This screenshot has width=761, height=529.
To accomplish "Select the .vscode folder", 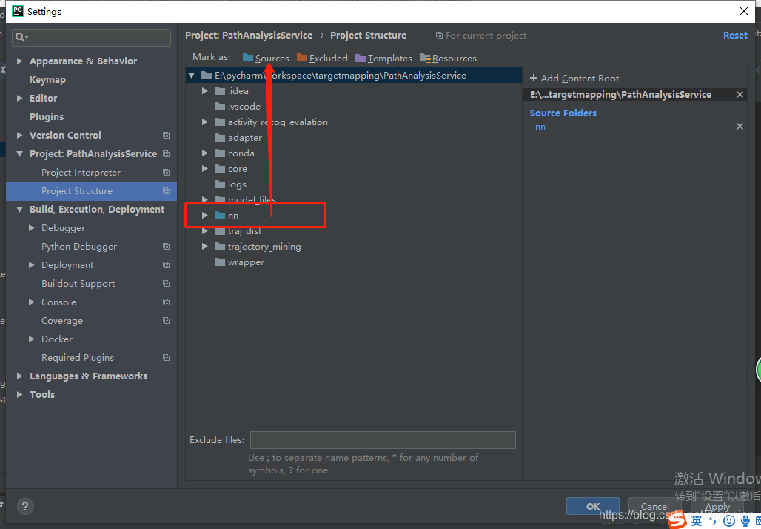I will point(238,107).
